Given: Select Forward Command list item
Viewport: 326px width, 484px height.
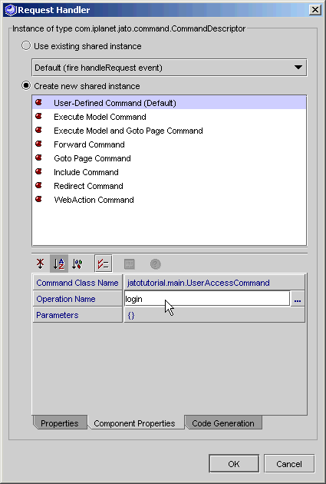Looking at the screenshot, I should [x=170, y=144].
